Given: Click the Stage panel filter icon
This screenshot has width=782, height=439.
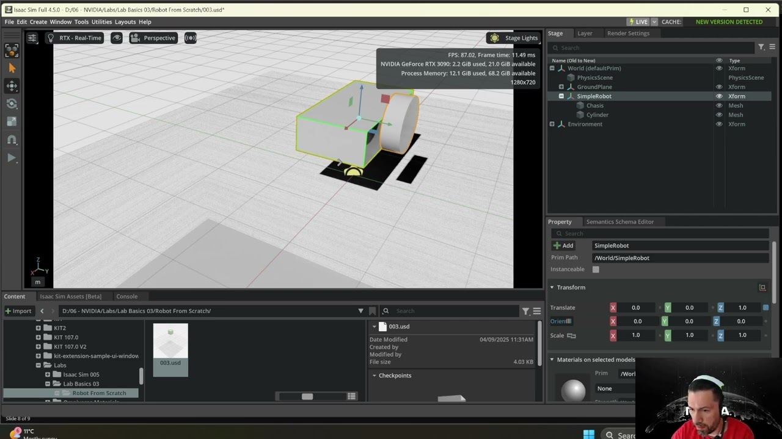Looking at the screenshot, I should pyautogui.click(x=761, y=47).
